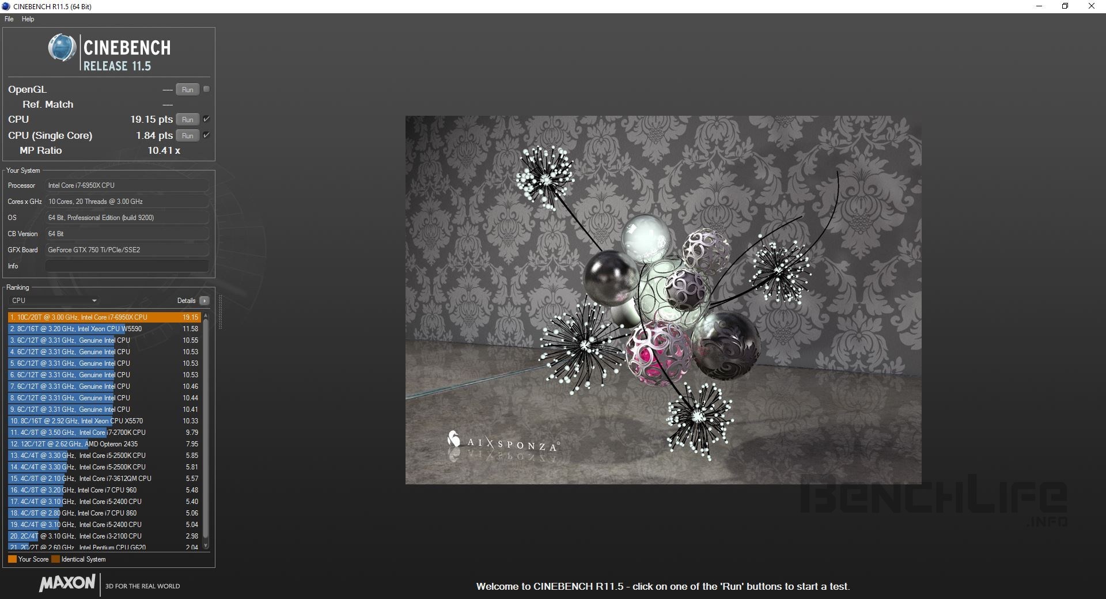The width and height of the screenshot is (1106, 599).
Task: Select ranking row 18 Core i7 860
Action: coord(104,513)
